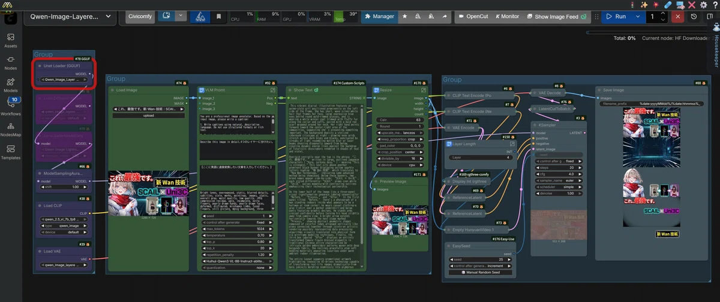The height and width of the screenshot is (302, 720).
Task: Click the bookmark icon in toolbar
Action: click(219, 16)
